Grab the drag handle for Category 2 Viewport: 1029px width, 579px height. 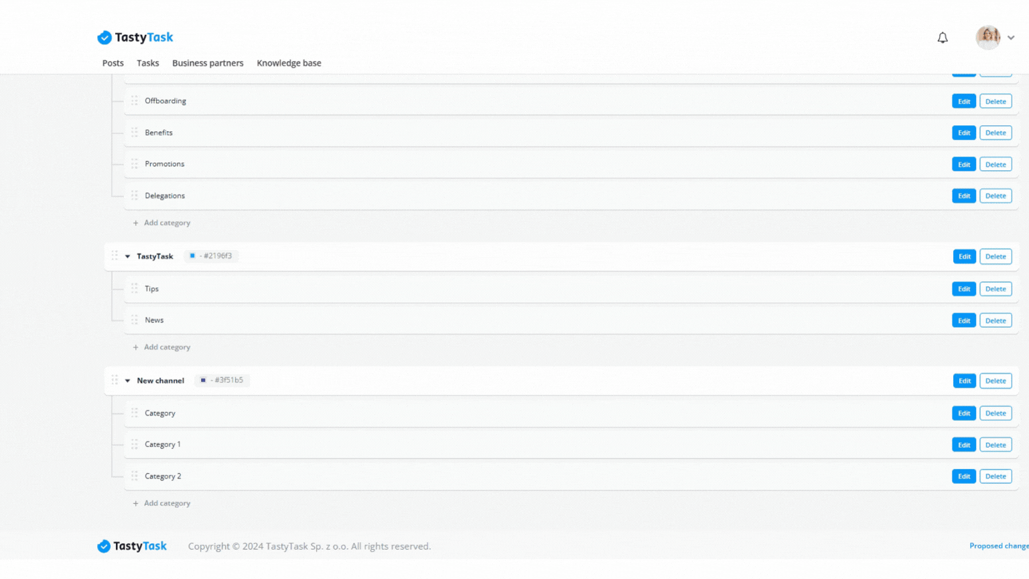135,476
